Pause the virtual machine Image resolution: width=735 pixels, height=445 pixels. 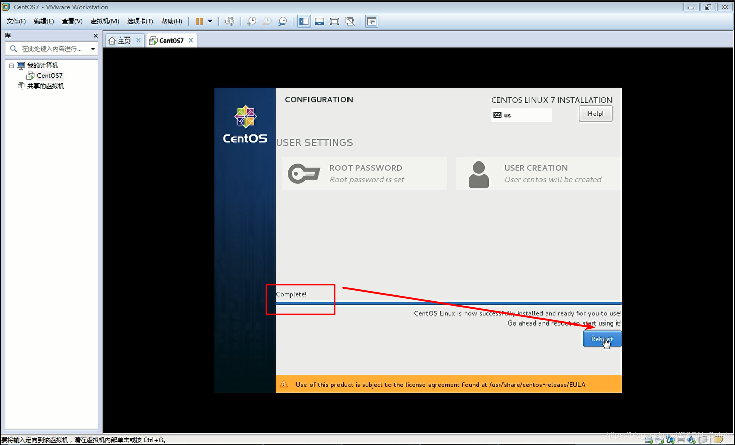coord(199,21)
